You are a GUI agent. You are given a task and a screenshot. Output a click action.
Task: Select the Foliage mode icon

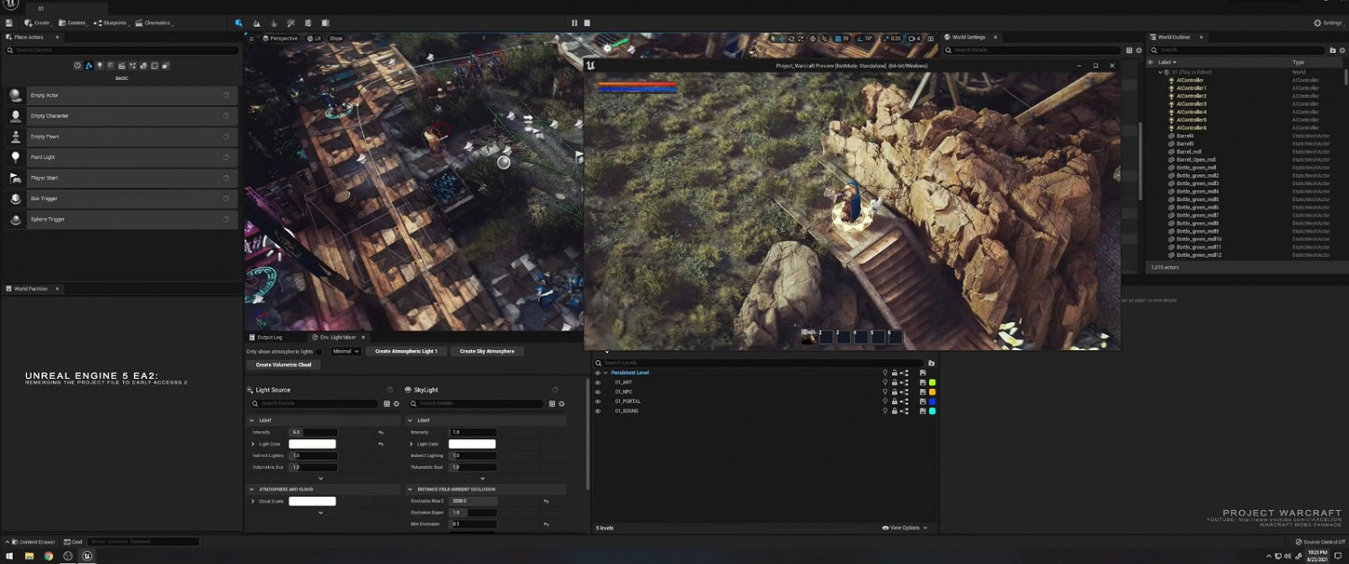coord(274,22)
